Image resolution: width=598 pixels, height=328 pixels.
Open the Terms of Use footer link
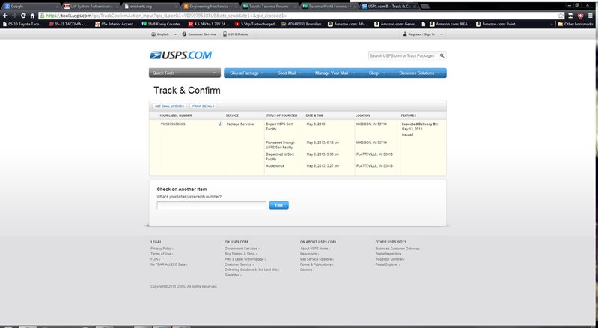[162, 254]
